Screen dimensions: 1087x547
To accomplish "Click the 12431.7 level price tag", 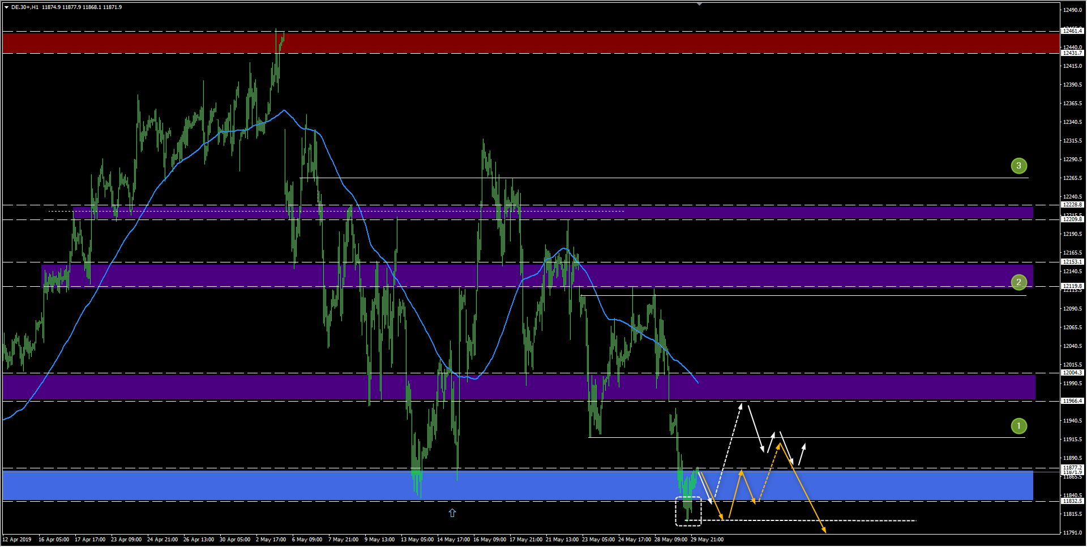I will click(1072, 53).
